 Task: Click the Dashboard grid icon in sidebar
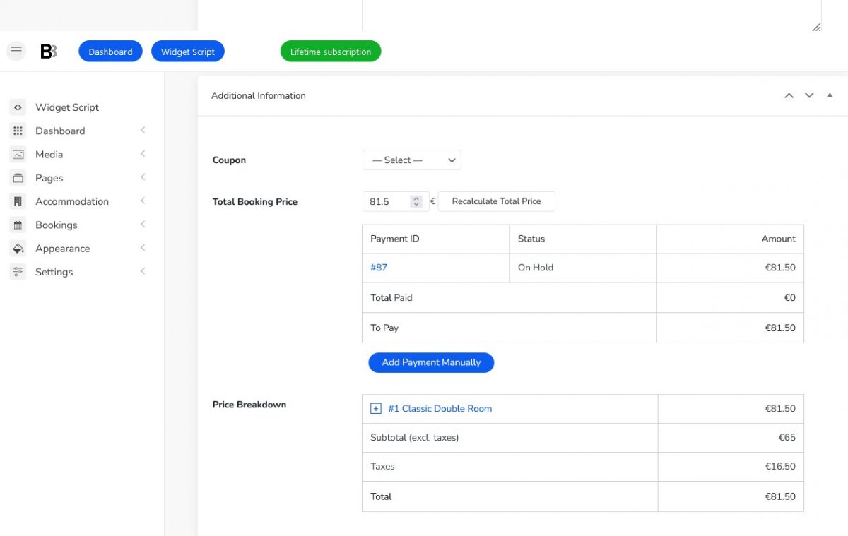coord(18,131)
